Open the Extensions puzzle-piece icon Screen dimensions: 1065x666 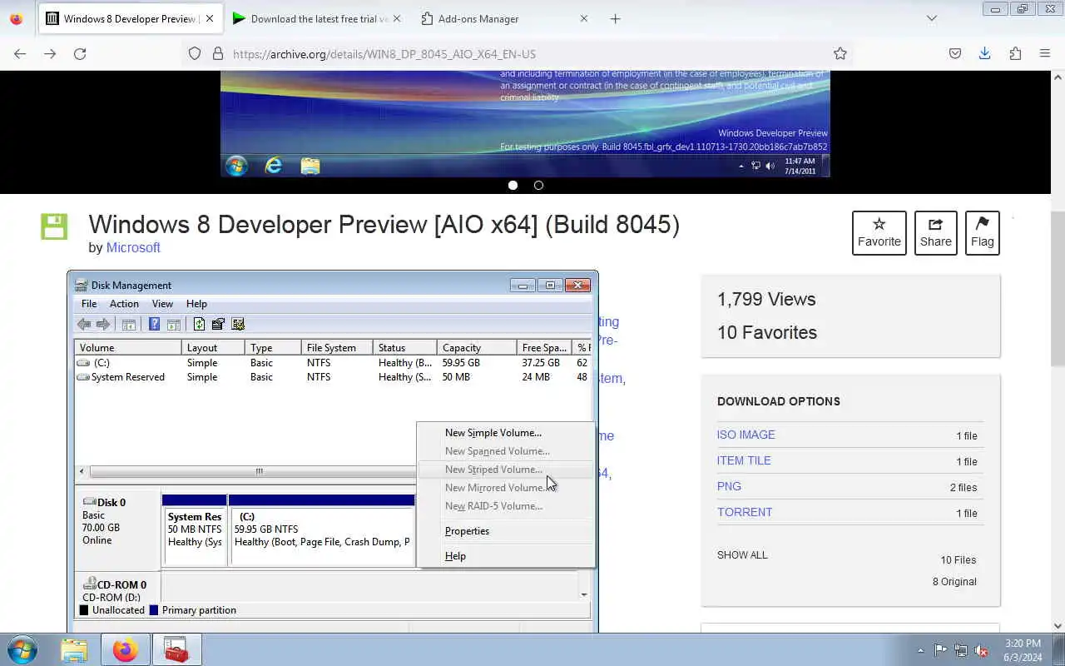click(1015, 53)
